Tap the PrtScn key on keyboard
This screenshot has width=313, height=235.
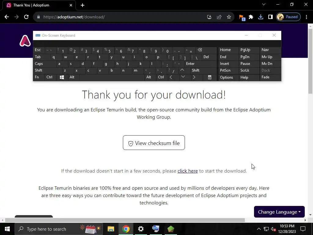coord(228,70)
